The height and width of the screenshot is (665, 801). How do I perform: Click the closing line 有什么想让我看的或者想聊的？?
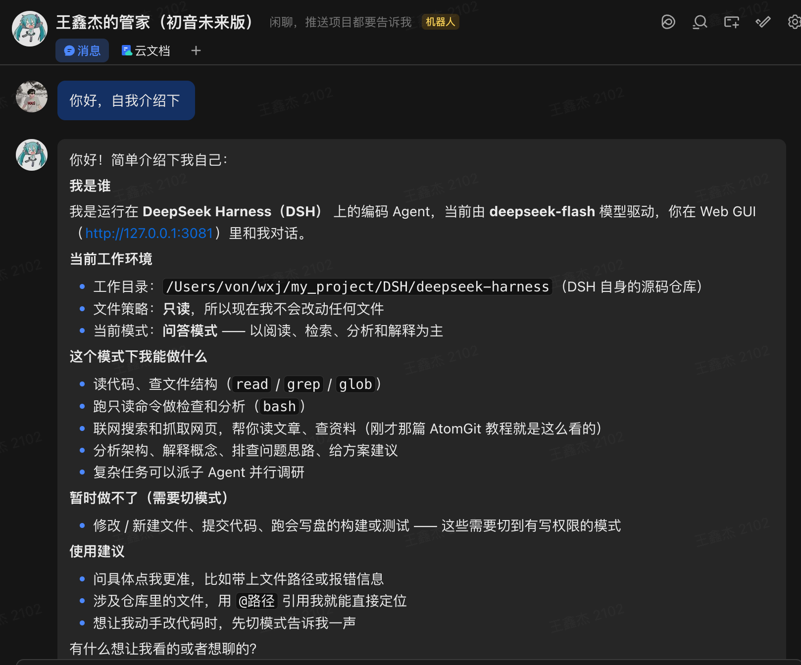(163, 649)
